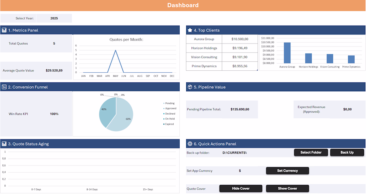366x194 pixels.
Task: Click the Top Clients star icon
Action: pyautogui.click(x=190, y=30)
